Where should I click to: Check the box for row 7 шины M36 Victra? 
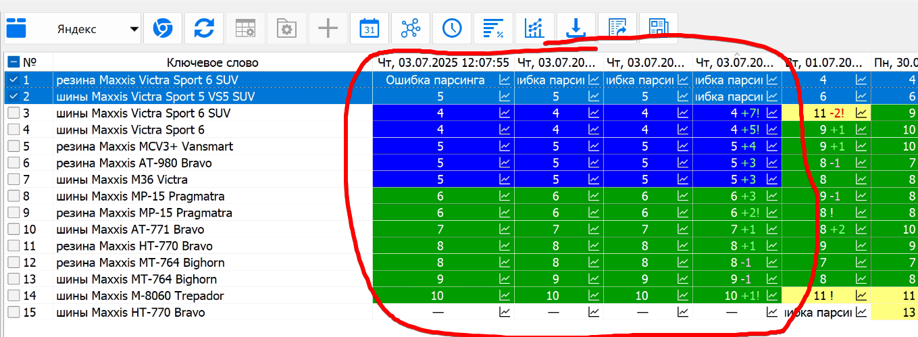point(14,180)
